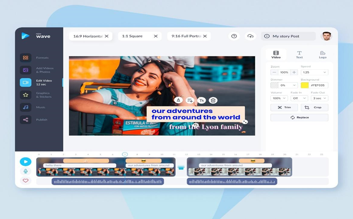The width and height of the screenshot is (353, 219).
Task: Delete caption with the trash icon
Action: 213,100
